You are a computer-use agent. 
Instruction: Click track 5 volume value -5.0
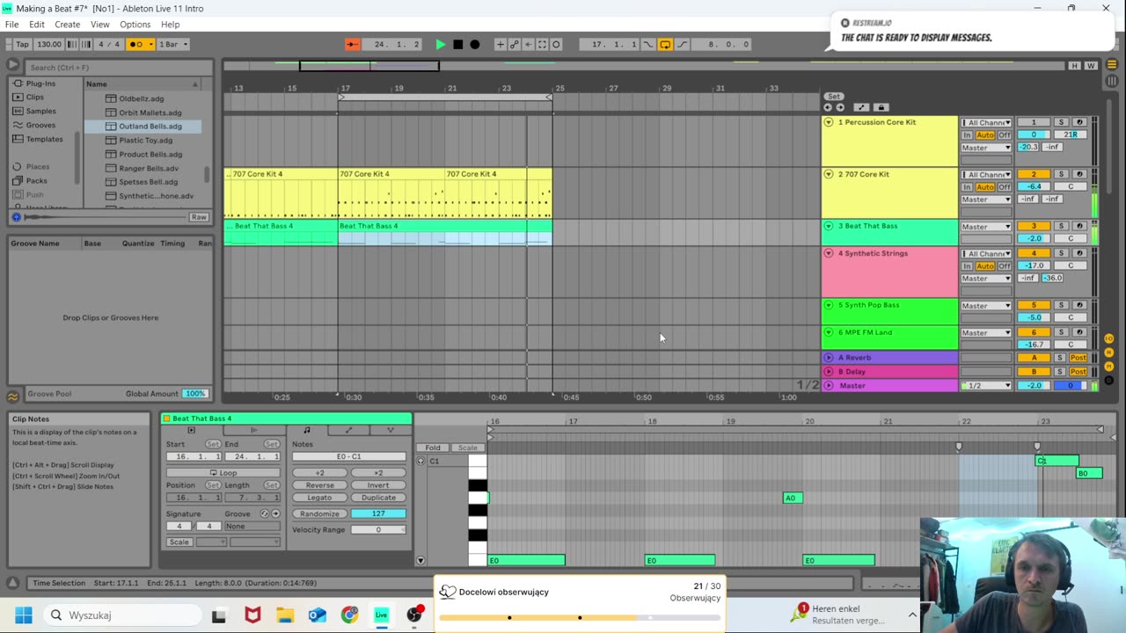(x=1035, y=317)
